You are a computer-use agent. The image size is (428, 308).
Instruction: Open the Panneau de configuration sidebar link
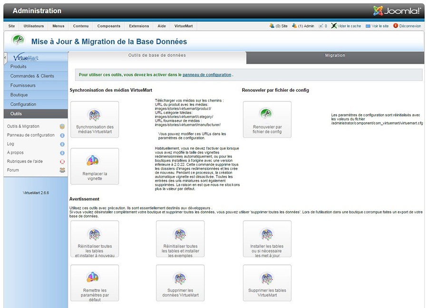click(31, 135)
